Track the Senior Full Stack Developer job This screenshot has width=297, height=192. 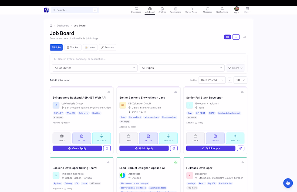coord(195,138)
